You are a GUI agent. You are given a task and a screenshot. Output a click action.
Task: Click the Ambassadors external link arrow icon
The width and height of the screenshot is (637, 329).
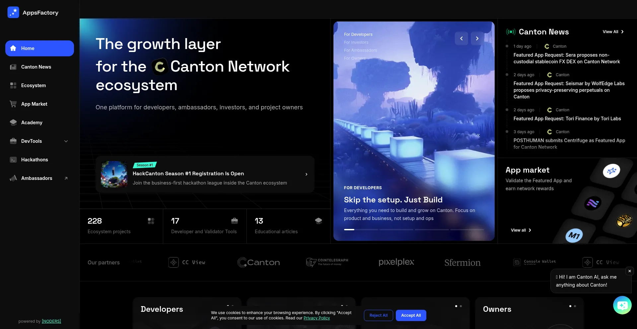(x=66, y=178)
